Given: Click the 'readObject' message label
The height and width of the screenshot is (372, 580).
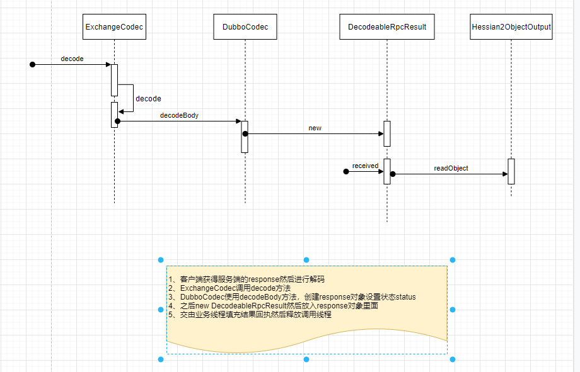Looking at the screenshot, I should pos(451,168).
